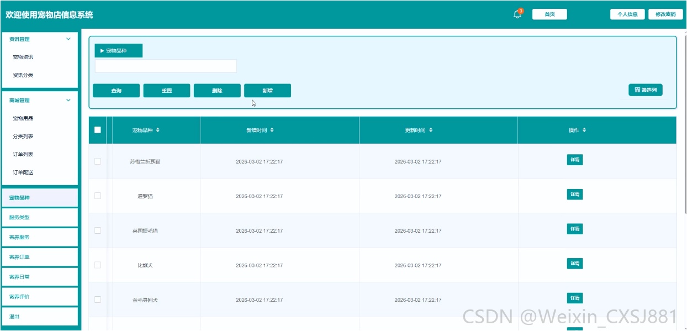Open 详情 for 金毛寻回犬 row
687x331 pixels.
click(575, 298)
